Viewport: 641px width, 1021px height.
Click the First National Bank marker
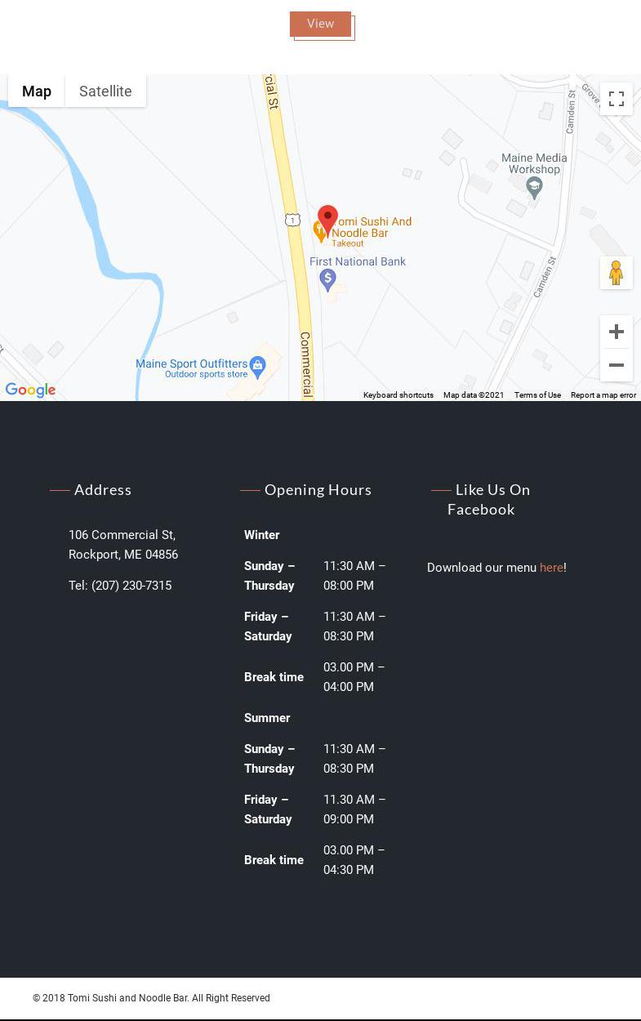[328, 279]
